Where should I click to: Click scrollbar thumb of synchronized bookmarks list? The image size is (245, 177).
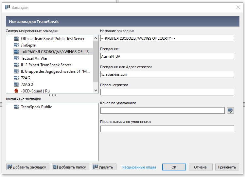tap(96, 61)
